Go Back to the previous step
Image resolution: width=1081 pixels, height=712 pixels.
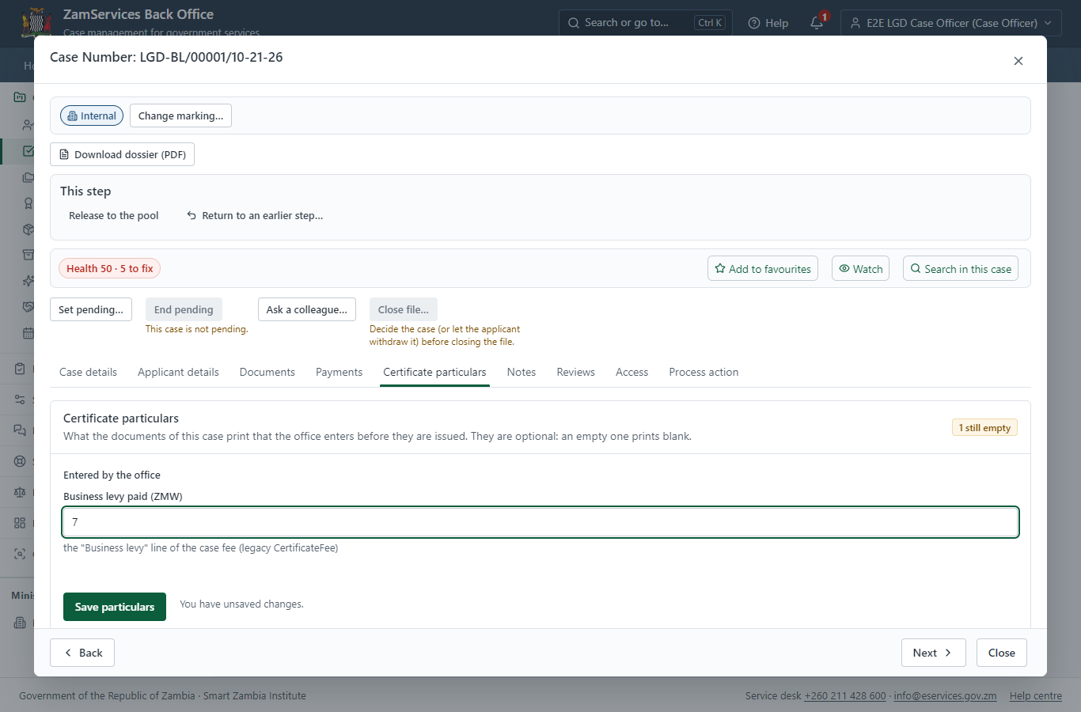click(x=82, y=653)
